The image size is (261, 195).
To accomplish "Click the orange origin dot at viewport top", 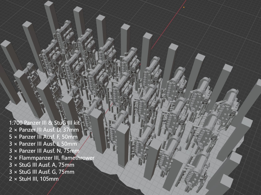I will [184, 7].
